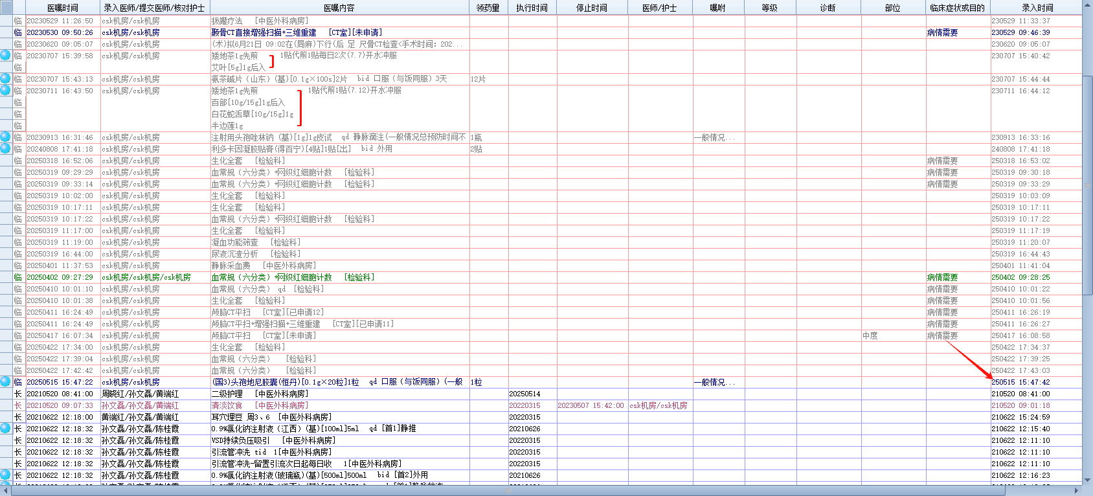Click the entry time 210622 15:24:59
Screen dimensions: 1093x496
click(x=1020, y=417)
